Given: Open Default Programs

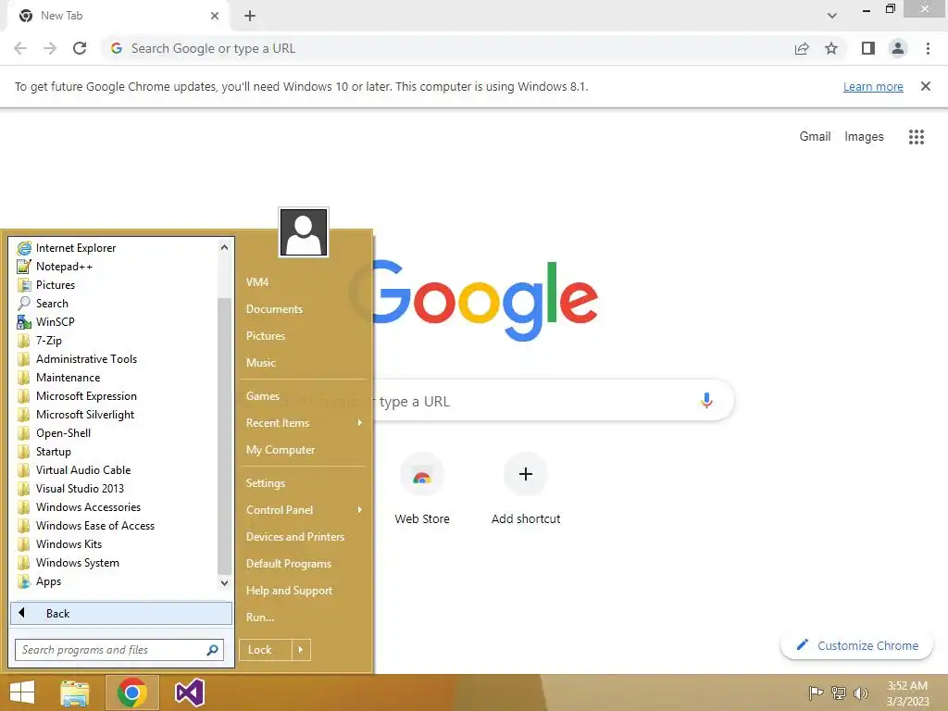Looking at the screenshot, I should (289, 564).
